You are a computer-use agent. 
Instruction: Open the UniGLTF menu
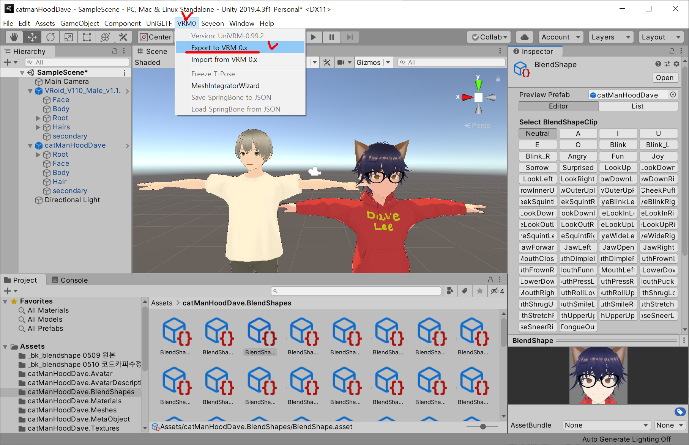pyautogui.click(x=159, y=23)
